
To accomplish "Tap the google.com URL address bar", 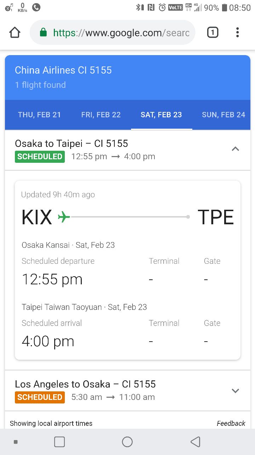I will [120, 33].
